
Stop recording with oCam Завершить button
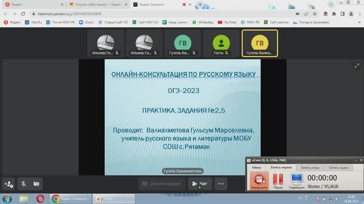pos(259,181)
